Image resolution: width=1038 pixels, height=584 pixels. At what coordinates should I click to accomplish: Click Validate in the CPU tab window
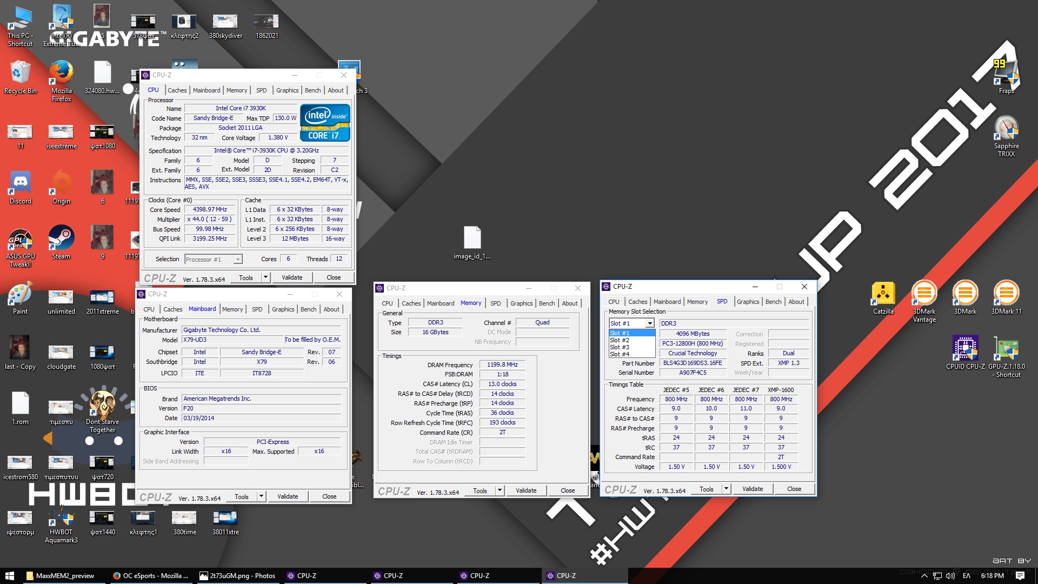pyautogui.click(x=292, y=277)
